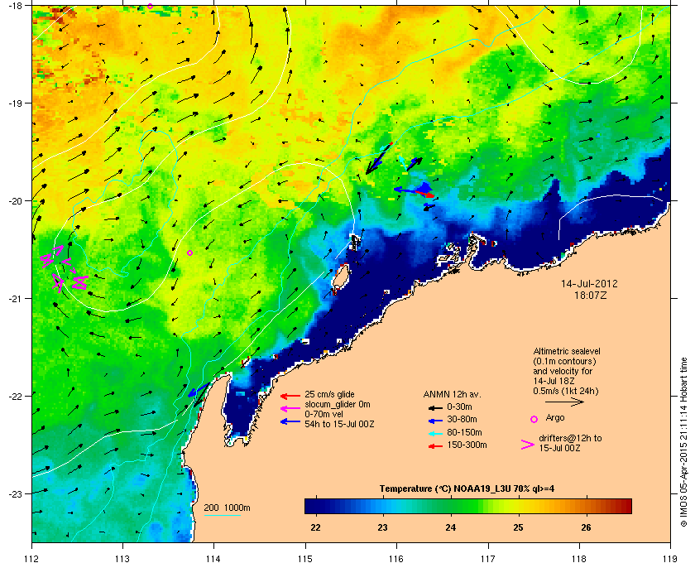The image size is (695, 563).
Task: Click the magenta drifter track cluster near 112.3E
Action: (65, 269)
